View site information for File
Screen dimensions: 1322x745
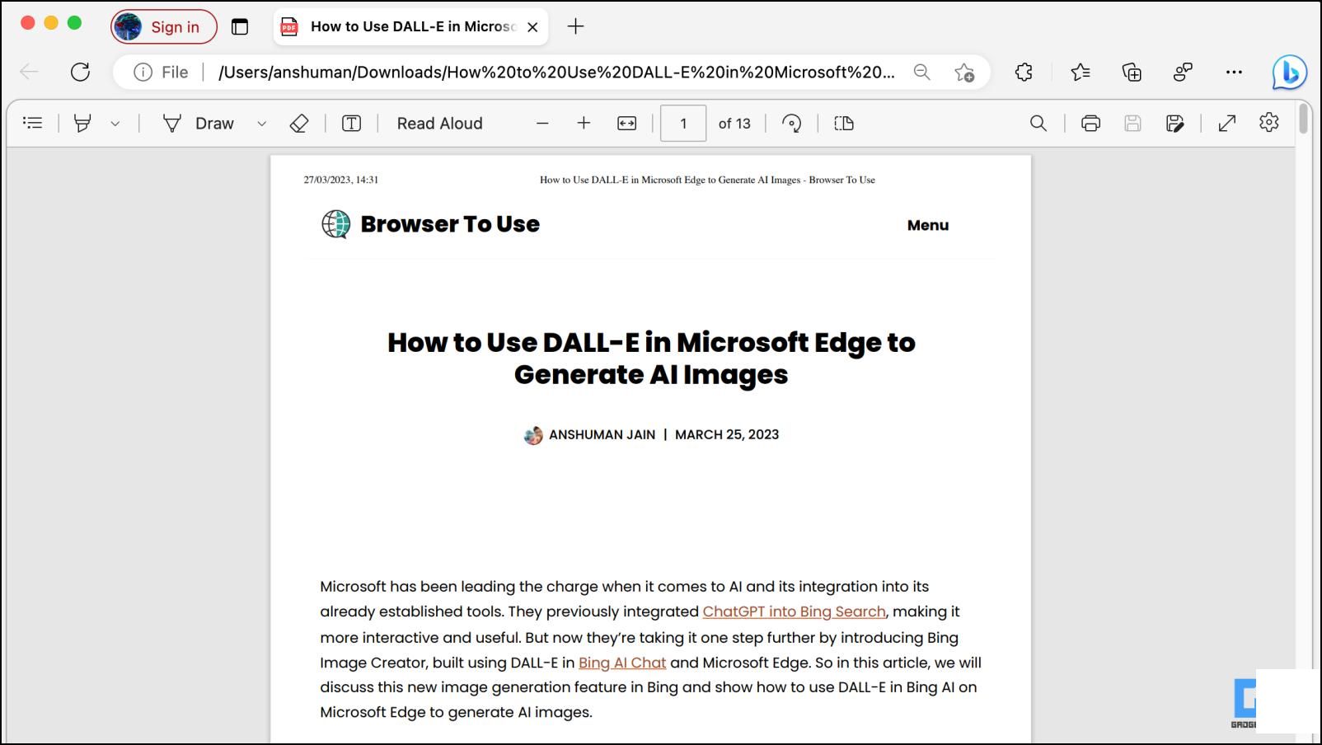pos(161,73)
